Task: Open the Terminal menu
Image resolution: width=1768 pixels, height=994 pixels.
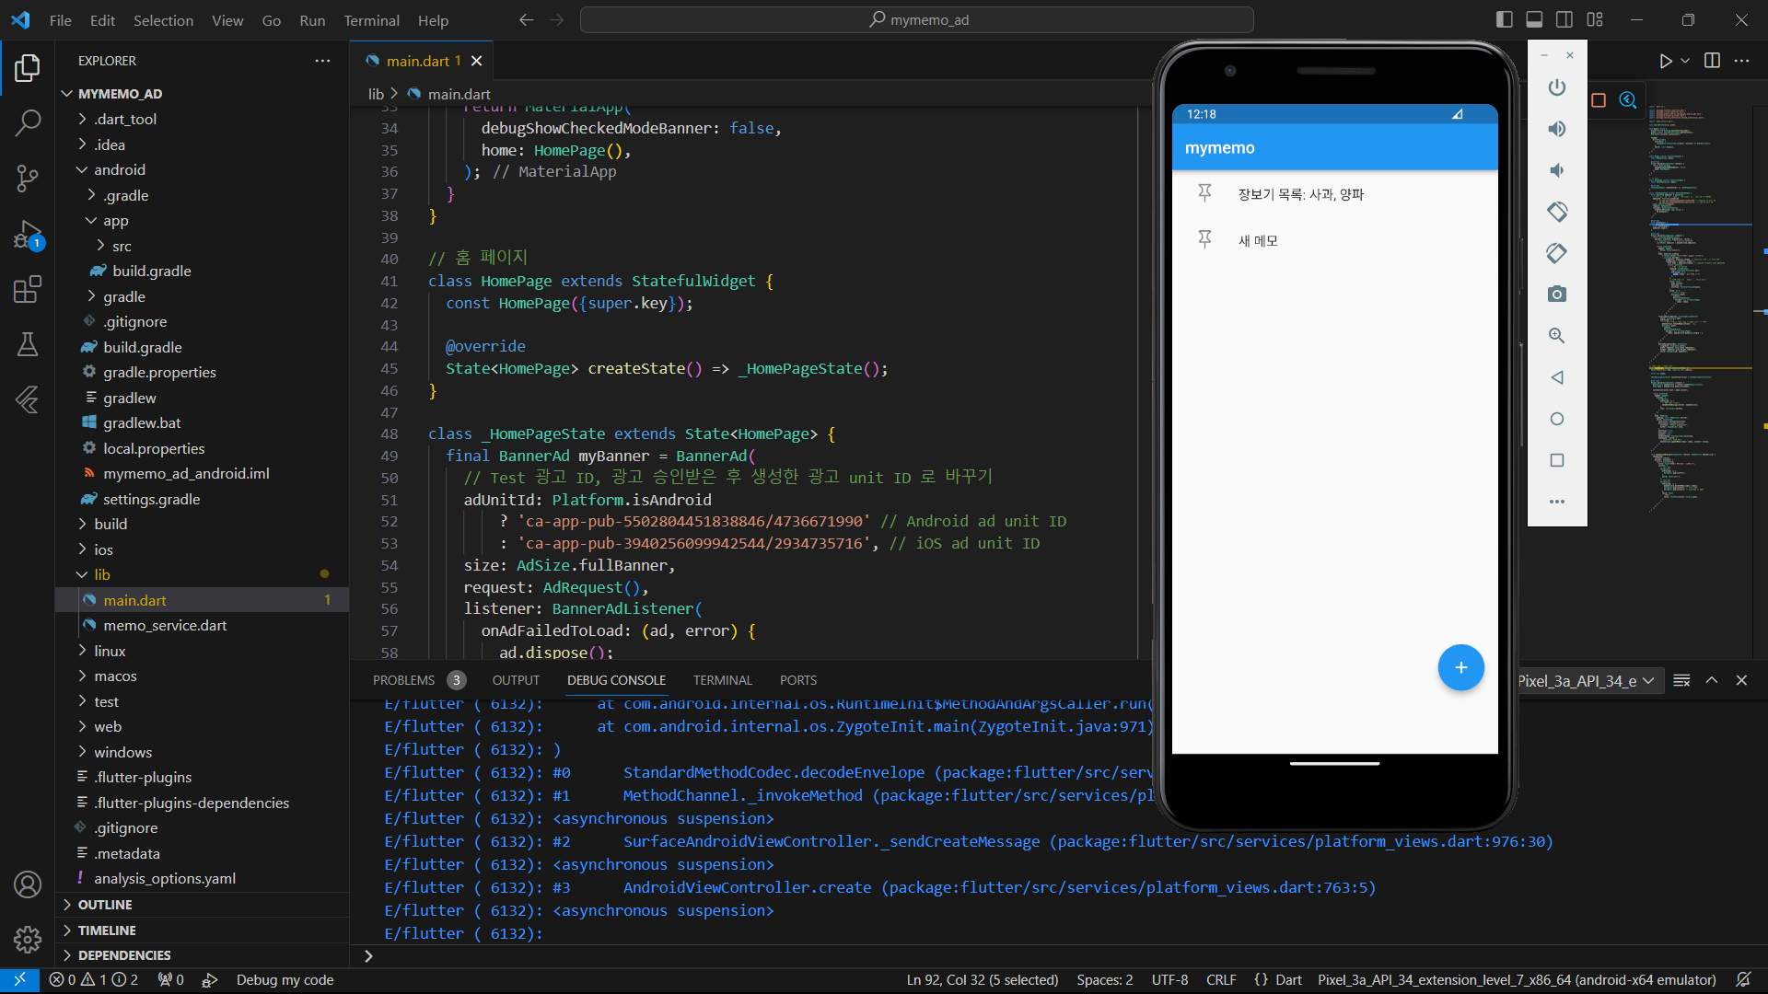Action: pos(371,20)
